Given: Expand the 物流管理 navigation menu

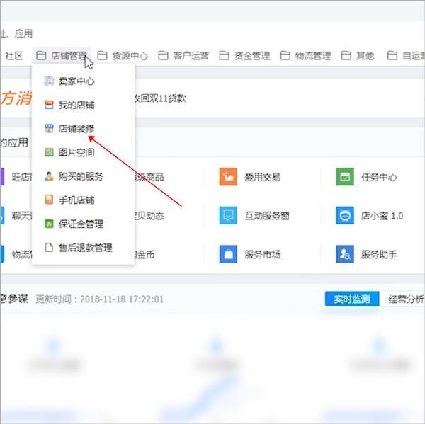Looking at the screenshot, I should coord(305,55).
